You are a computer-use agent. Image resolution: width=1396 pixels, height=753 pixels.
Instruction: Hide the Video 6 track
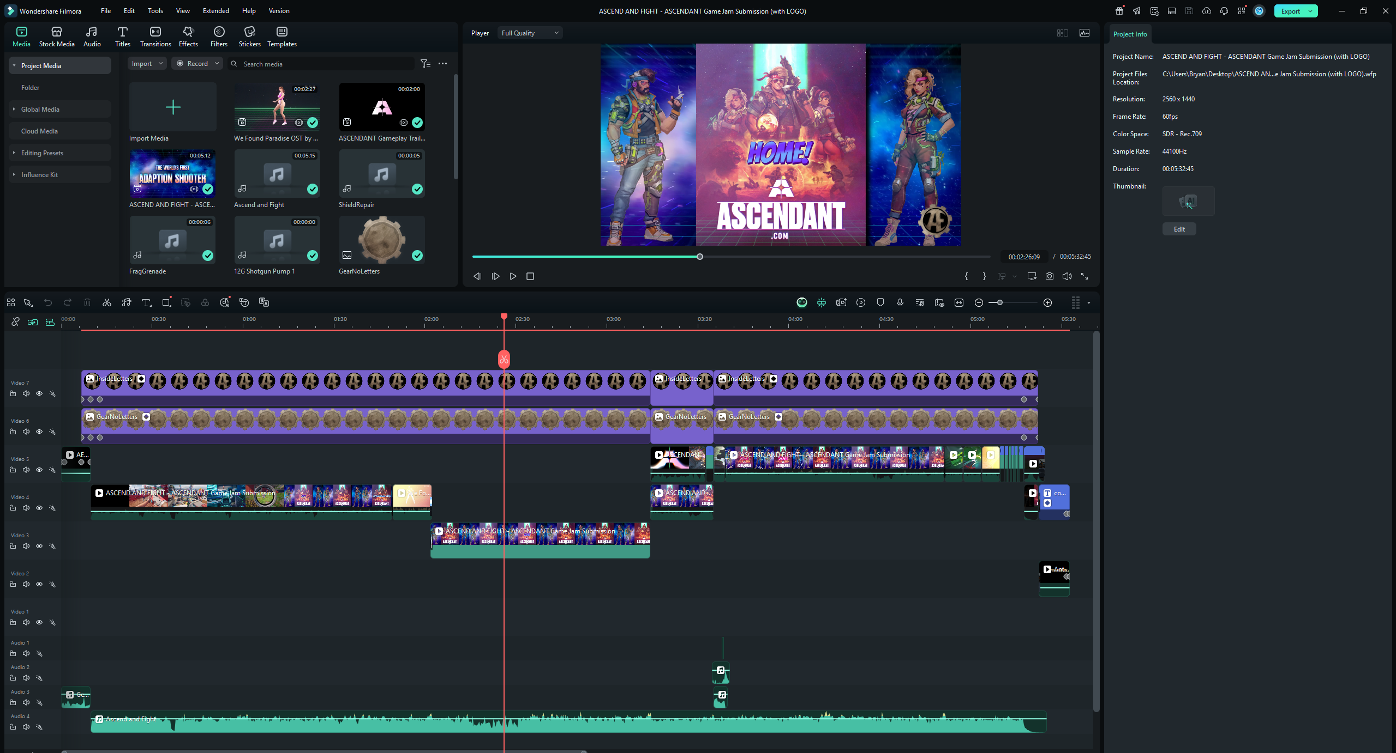pos(39,432)
